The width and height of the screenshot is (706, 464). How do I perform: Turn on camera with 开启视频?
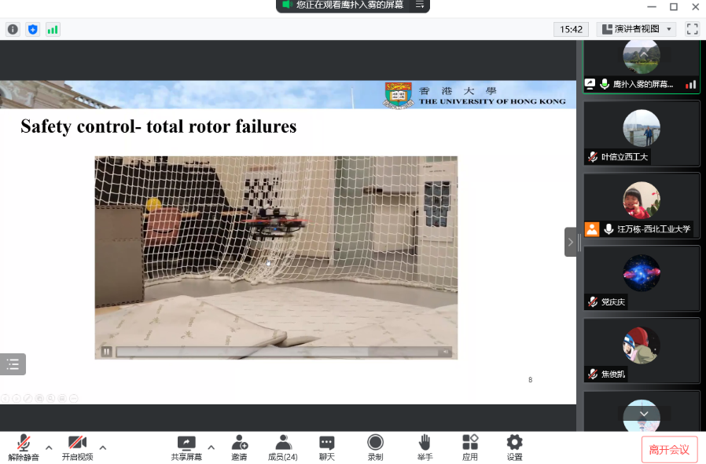[x=77, y=448]
